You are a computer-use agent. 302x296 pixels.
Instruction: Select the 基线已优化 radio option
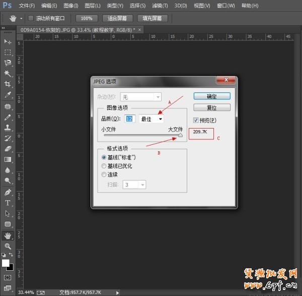tap(104, 166)
